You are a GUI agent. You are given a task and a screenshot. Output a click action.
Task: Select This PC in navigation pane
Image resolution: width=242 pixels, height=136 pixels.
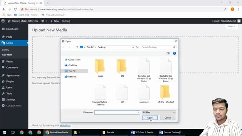pos(74,71)
